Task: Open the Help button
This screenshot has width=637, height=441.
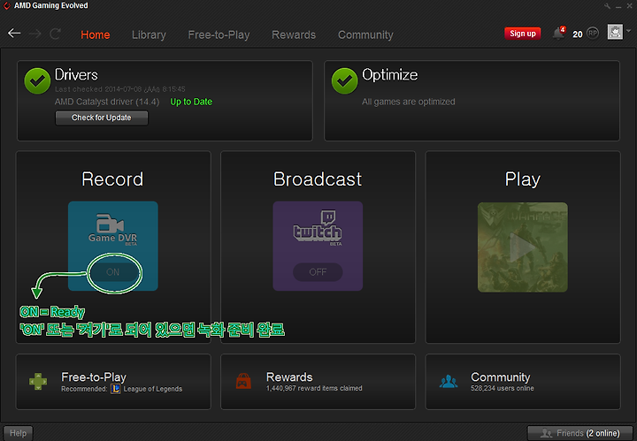Action: [x=18, y=433]
